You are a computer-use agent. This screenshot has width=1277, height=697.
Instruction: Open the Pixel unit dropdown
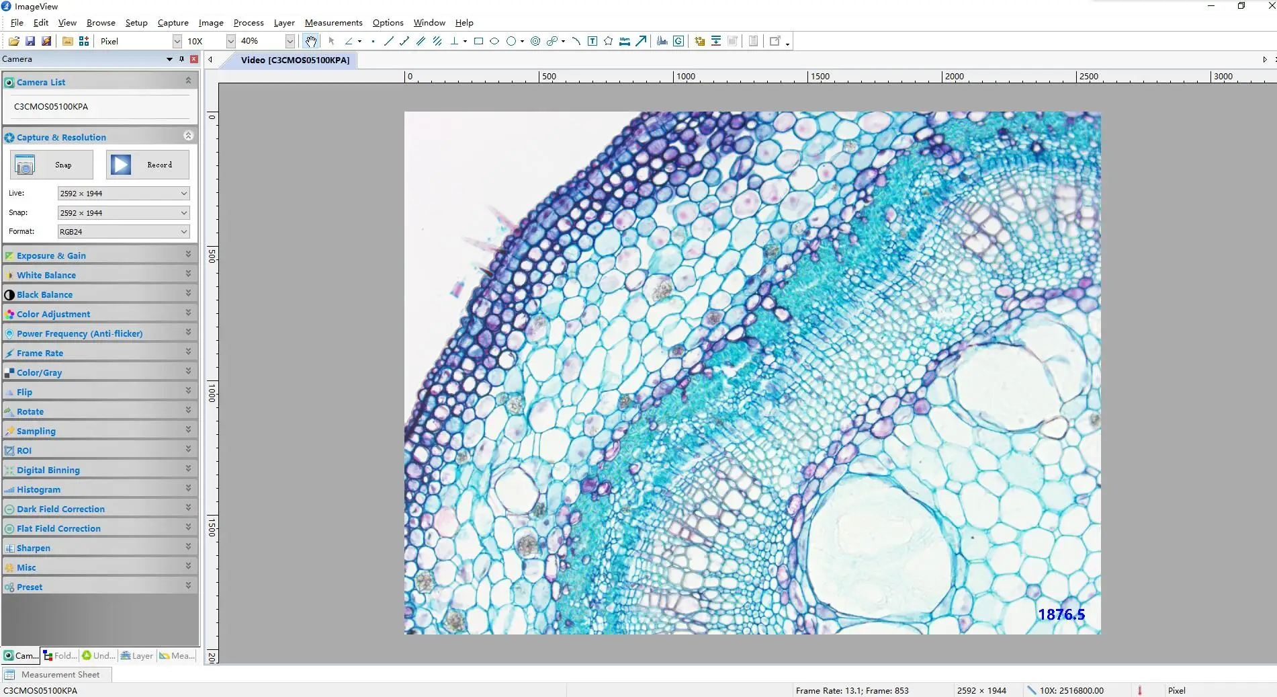click(177, 41)
